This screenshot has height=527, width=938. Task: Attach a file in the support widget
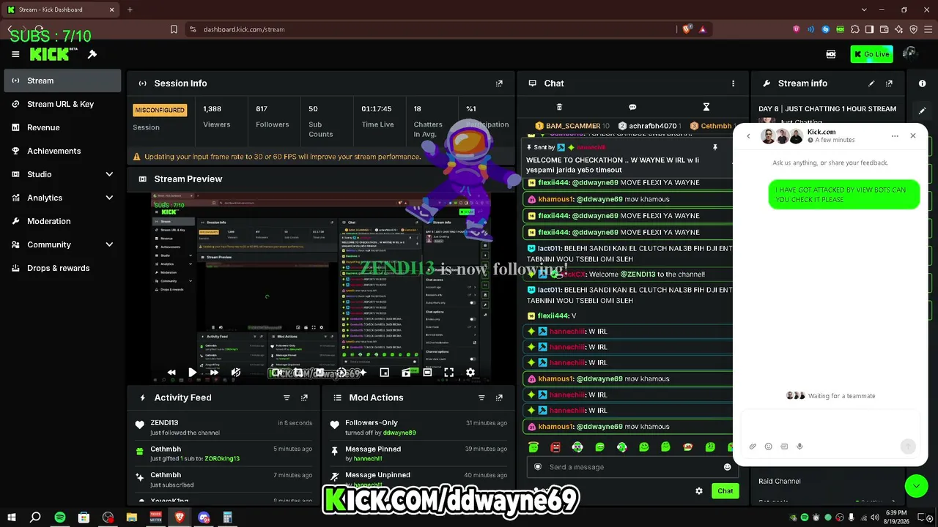coord(753,446)
